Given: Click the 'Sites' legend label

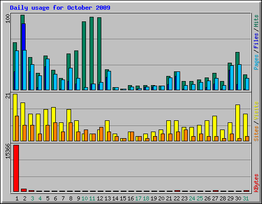Looking at the screenshot, I should (x=256, y=134).
